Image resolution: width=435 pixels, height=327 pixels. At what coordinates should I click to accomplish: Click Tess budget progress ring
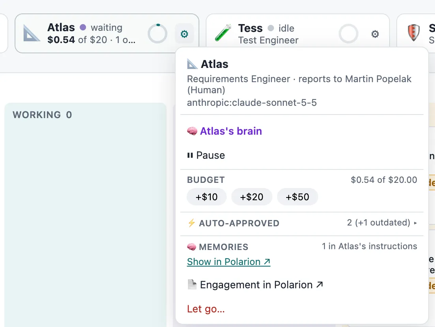pyautogui.click(x=348, y=34)
